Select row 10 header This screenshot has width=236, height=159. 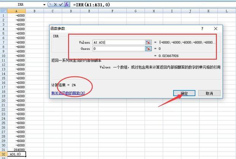pyautogui.click(x=3, y=56)
